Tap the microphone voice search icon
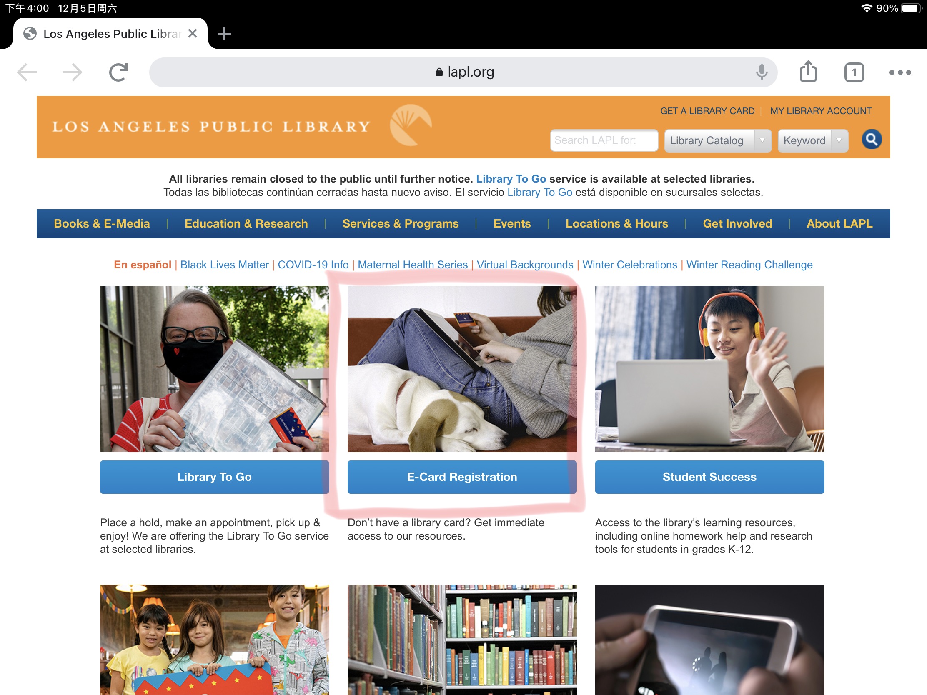The height and width of the screenshot is (695, 927). (x=762, y=72)
